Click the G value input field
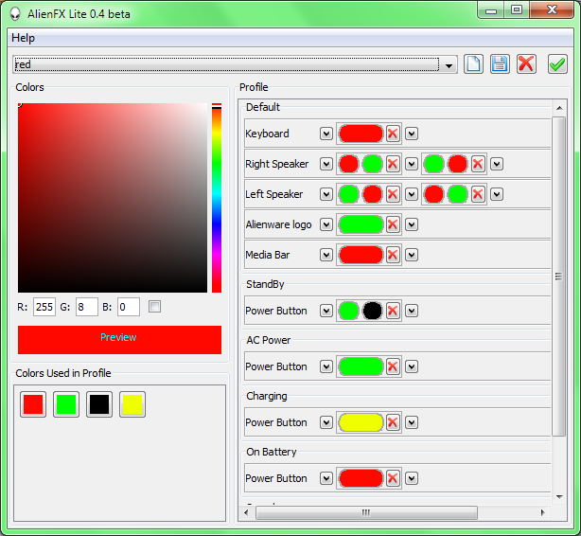The width and height of the screenshot is (581, 536). [x=87, y=307]
